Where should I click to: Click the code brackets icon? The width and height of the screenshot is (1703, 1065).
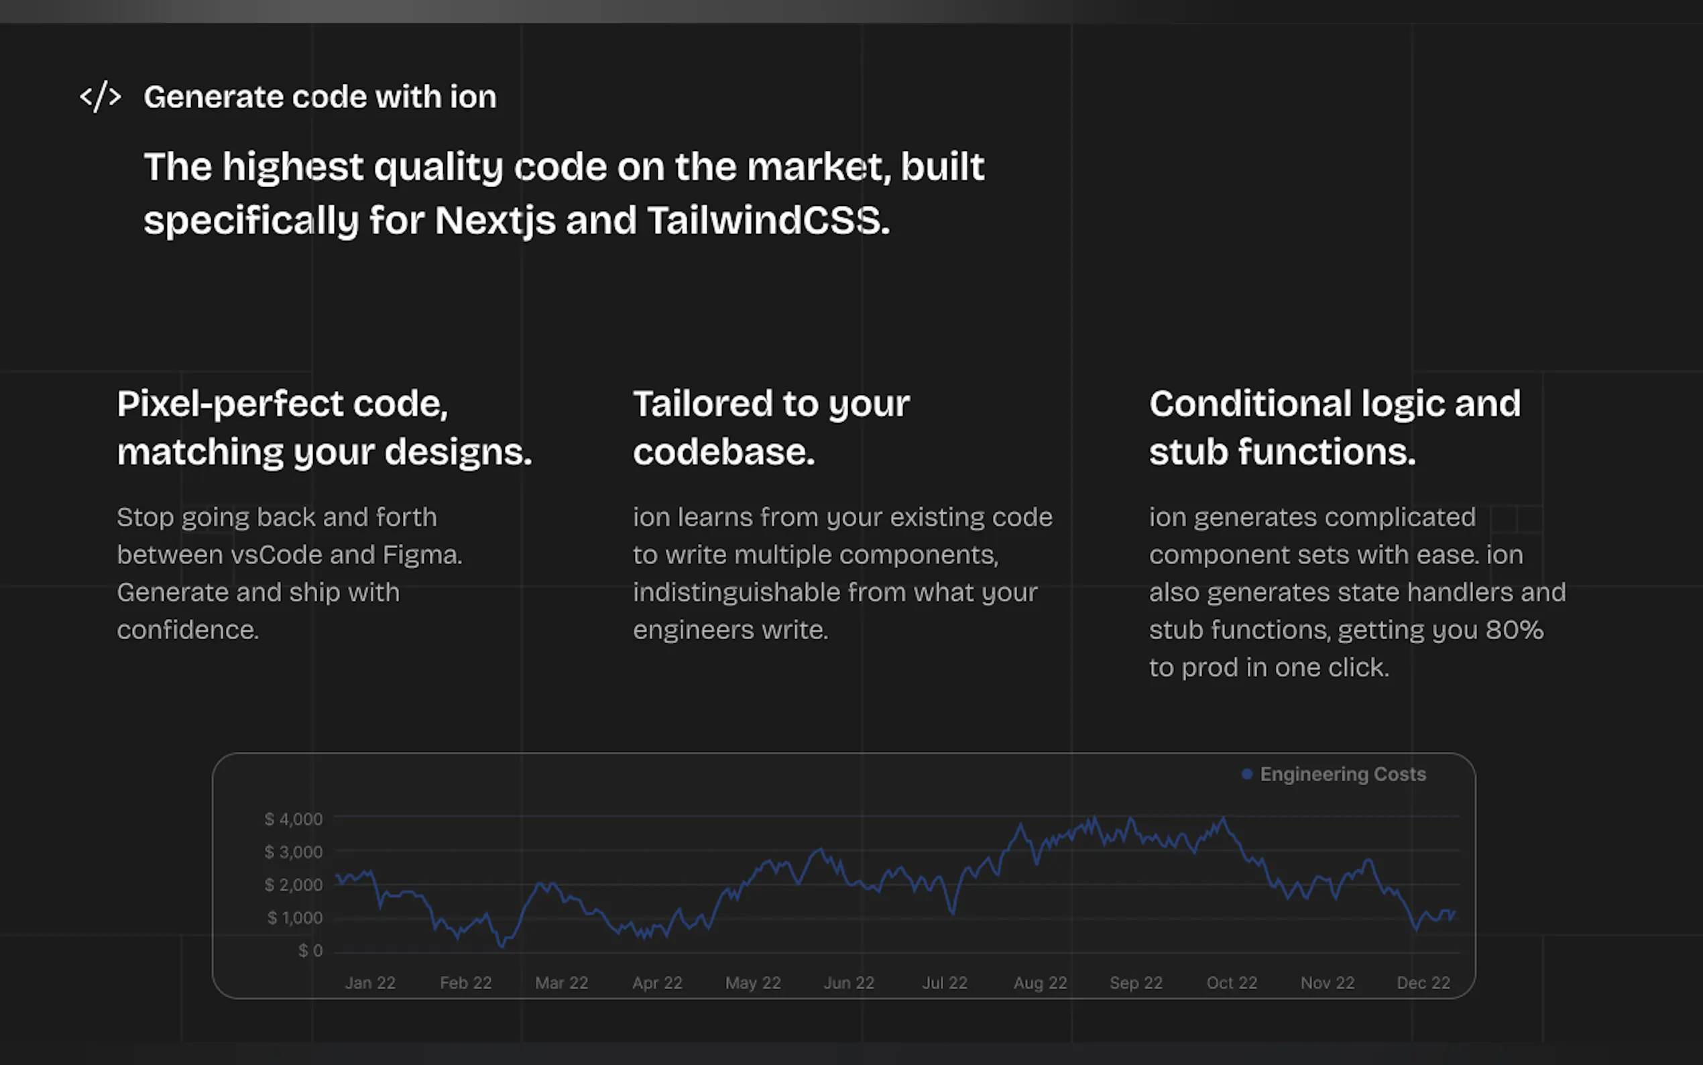pyautogui.click(x=101, y=97)
